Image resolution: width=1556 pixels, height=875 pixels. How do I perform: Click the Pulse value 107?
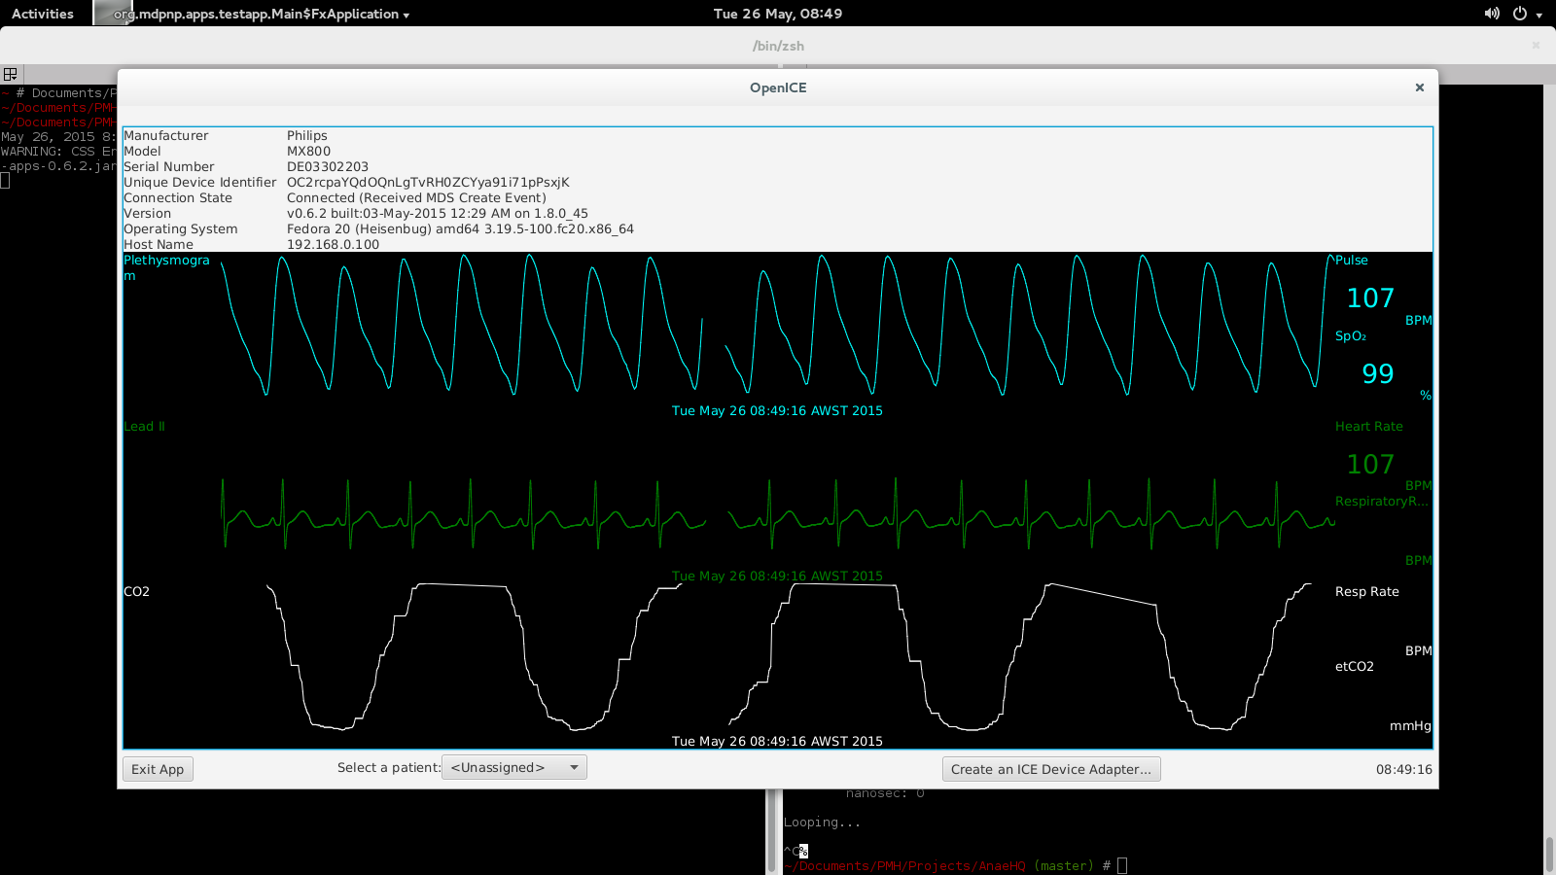[1370, 297]
